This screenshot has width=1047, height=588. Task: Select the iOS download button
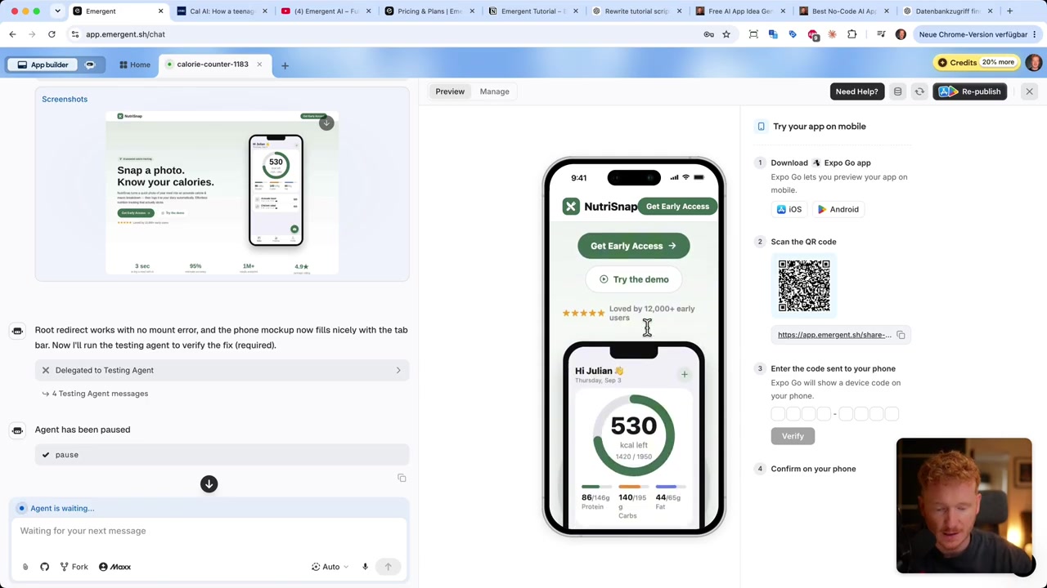click(x=789, y=210)
